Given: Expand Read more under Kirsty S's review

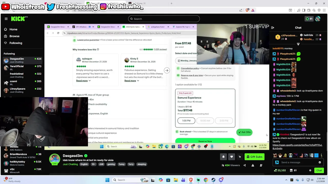Looking at the screenshot, I should click(x=132, y=81).
